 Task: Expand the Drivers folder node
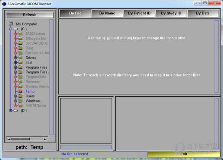tap(16, 58)
